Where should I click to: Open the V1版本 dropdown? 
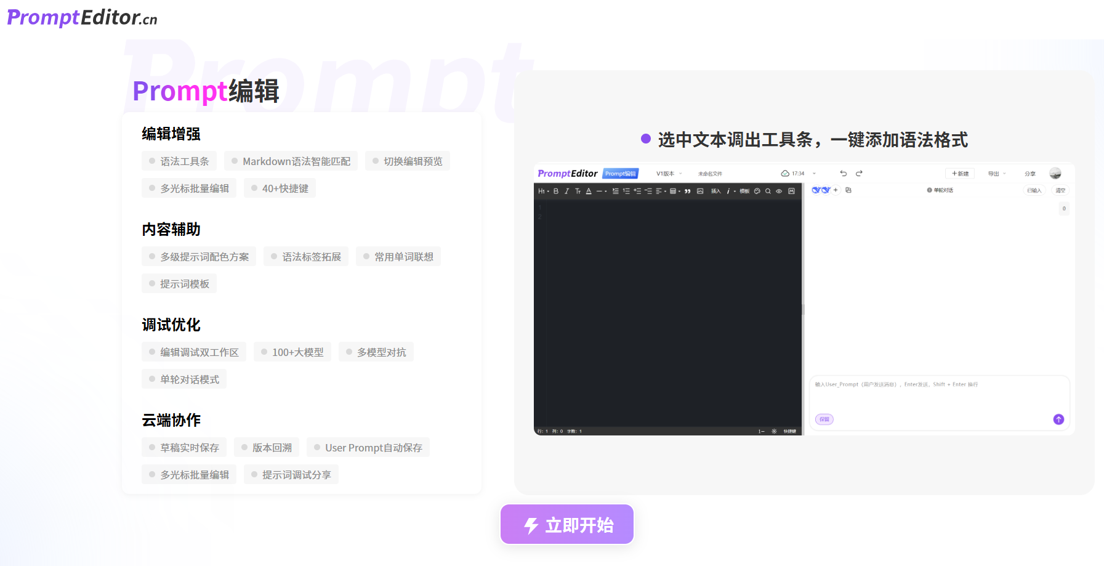[x=666, y=173]
